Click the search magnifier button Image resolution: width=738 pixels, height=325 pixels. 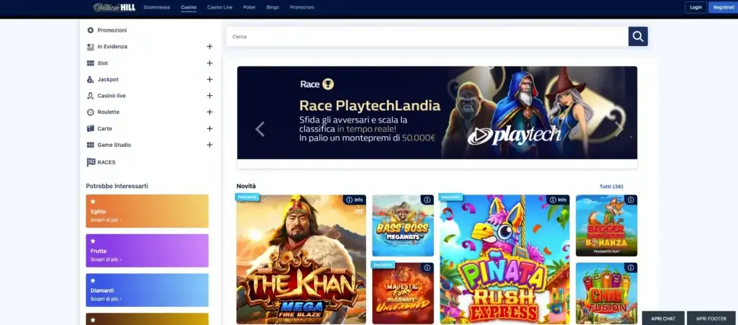pyautogui.click(x=638, y=36)
